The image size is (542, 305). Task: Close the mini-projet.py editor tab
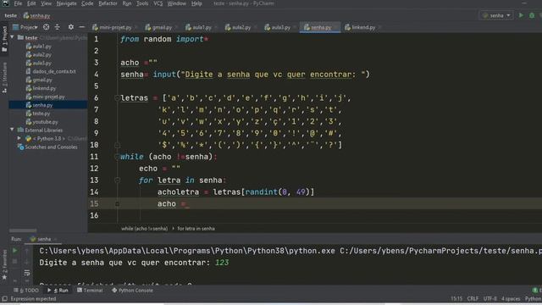(x=135, y=27)
